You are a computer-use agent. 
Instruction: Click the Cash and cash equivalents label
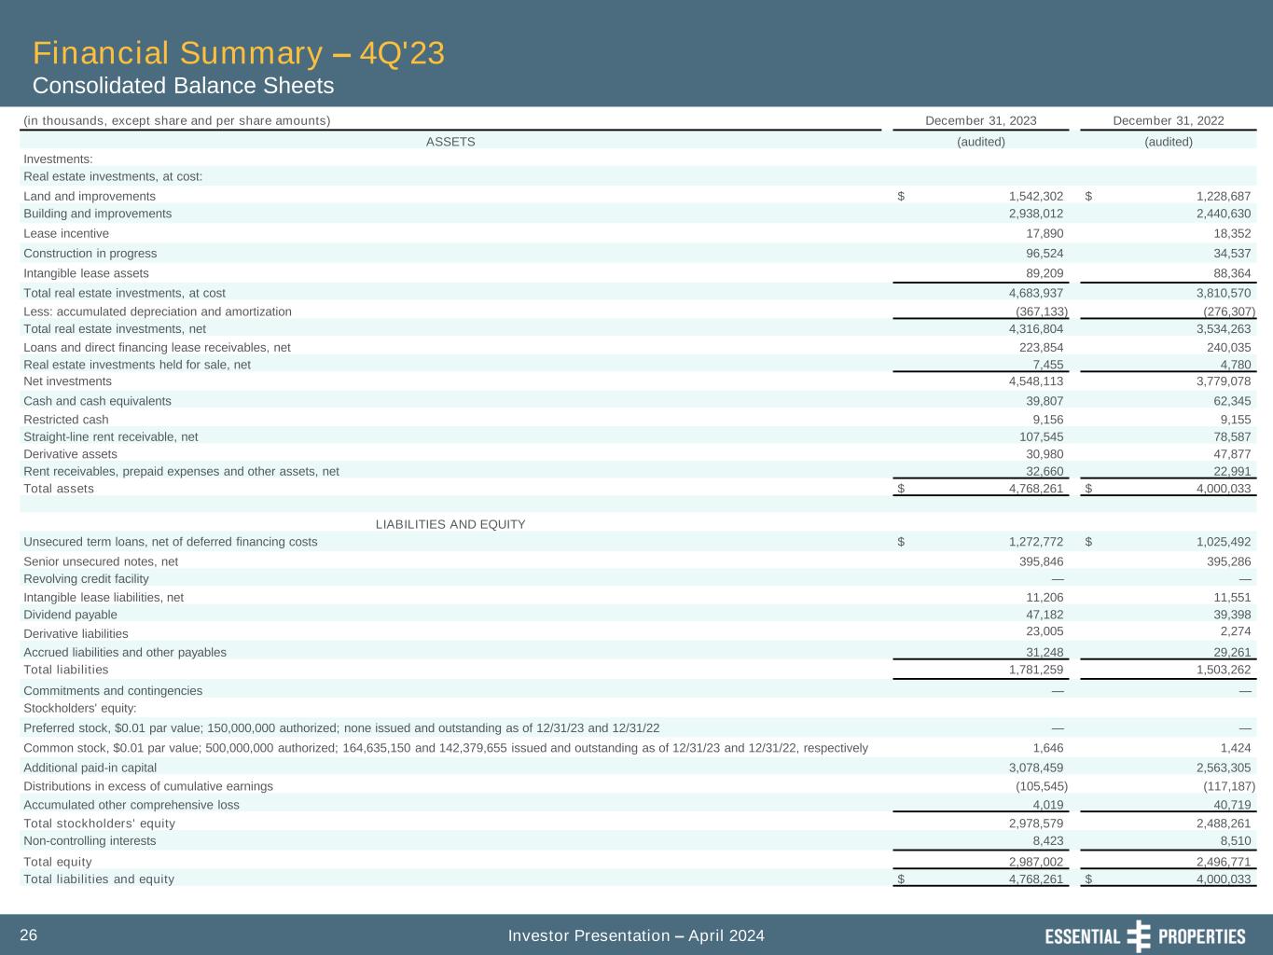pos(97,401)
